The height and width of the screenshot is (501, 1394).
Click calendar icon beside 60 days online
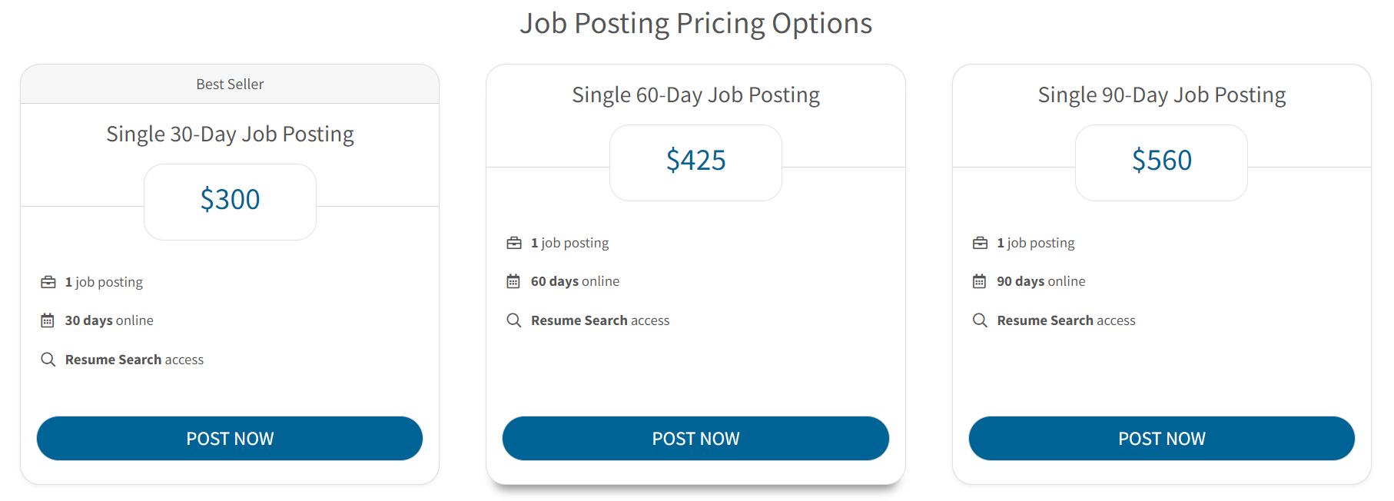point(513,281)
